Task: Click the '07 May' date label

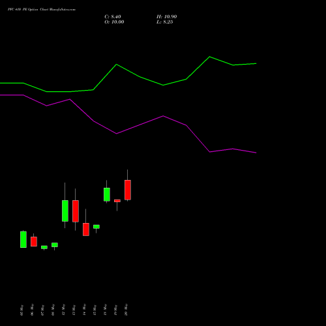Action: point(42,310)
